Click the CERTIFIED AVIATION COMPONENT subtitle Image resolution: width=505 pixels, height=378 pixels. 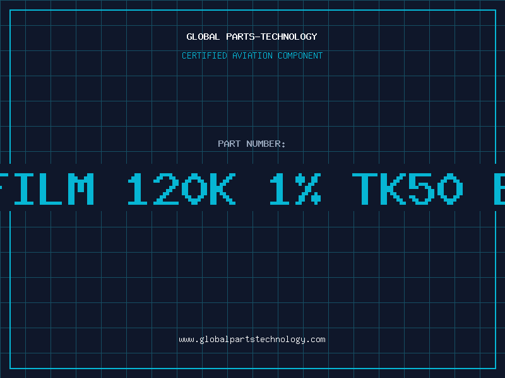pos(252,55)
